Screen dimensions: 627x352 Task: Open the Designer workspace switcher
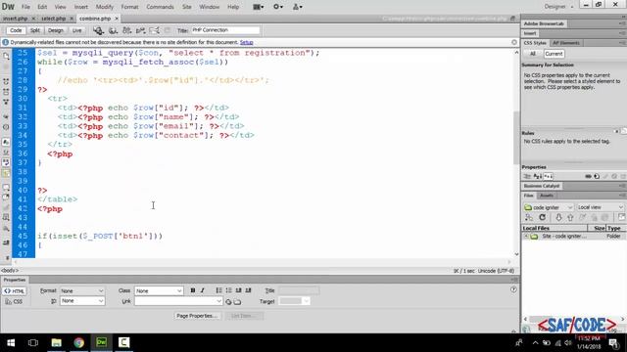click(x=558, y=7)
